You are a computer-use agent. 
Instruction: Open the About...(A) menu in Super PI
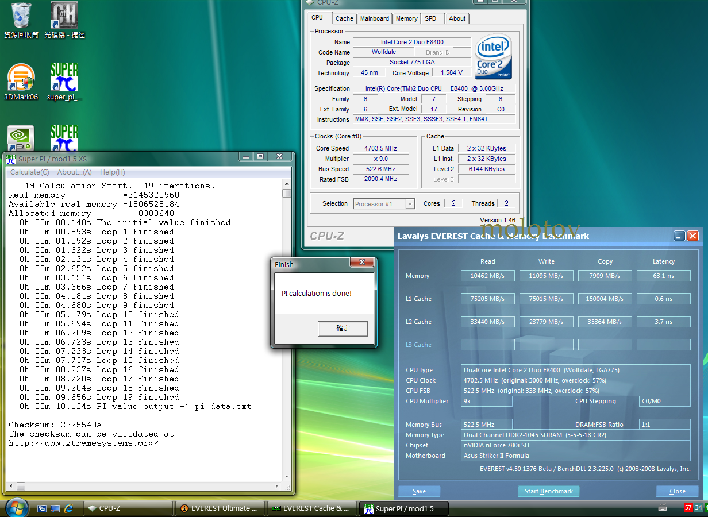(75, 172)
